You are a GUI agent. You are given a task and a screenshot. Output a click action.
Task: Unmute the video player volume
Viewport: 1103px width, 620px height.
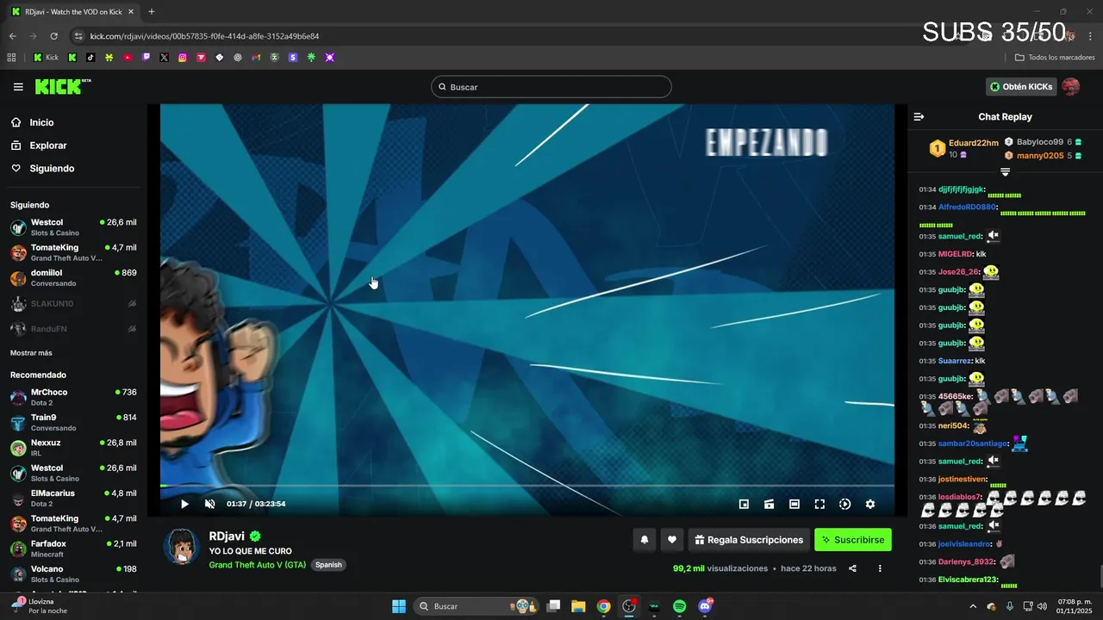click(x=209, y=504)
